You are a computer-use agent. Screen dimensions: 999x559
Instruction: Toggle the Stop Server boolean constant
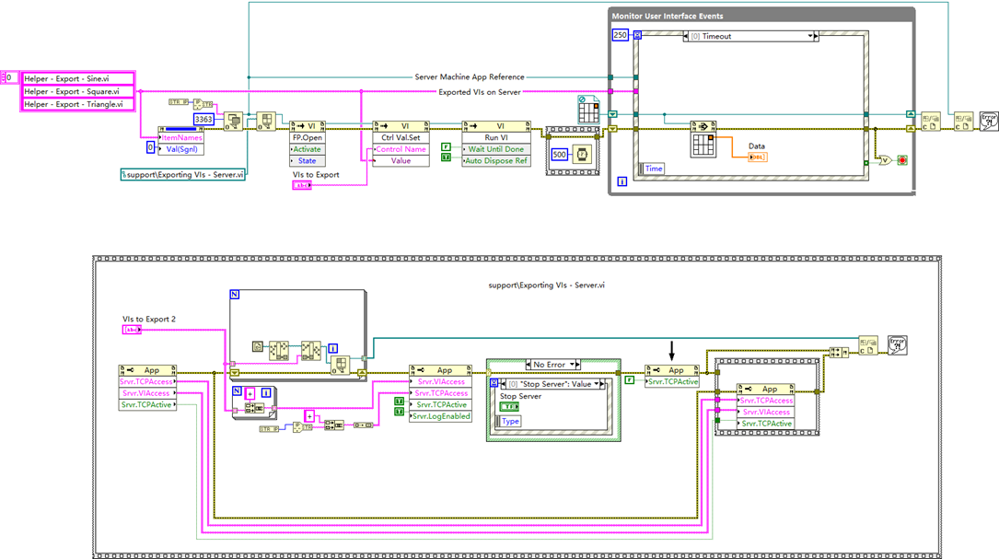(x=509, y=406)
